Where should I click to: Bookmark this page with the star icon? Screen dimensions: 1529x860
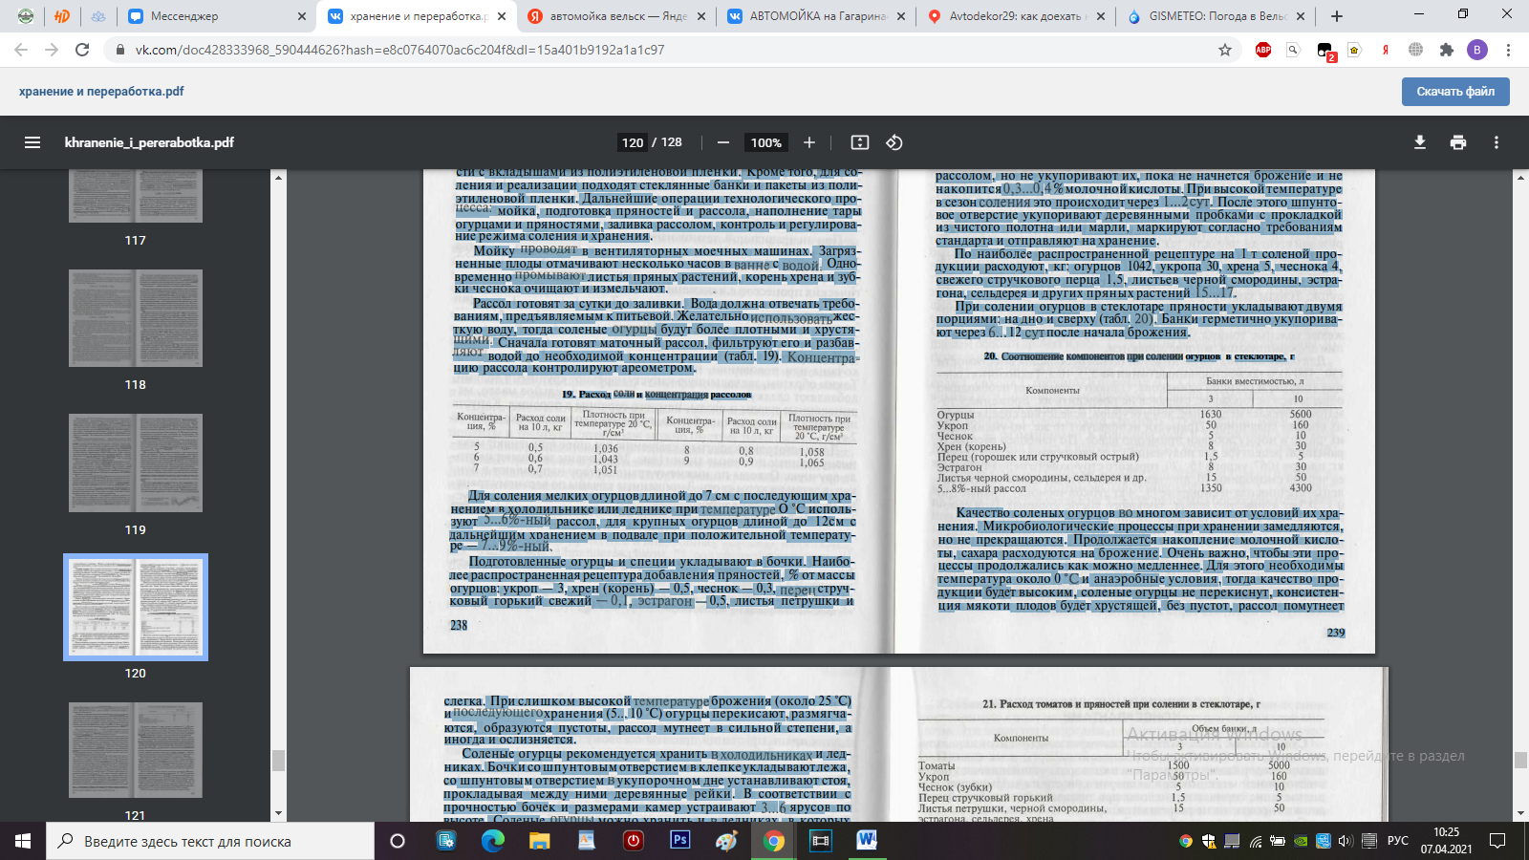pyautogui.click(x=1225, y=50)
